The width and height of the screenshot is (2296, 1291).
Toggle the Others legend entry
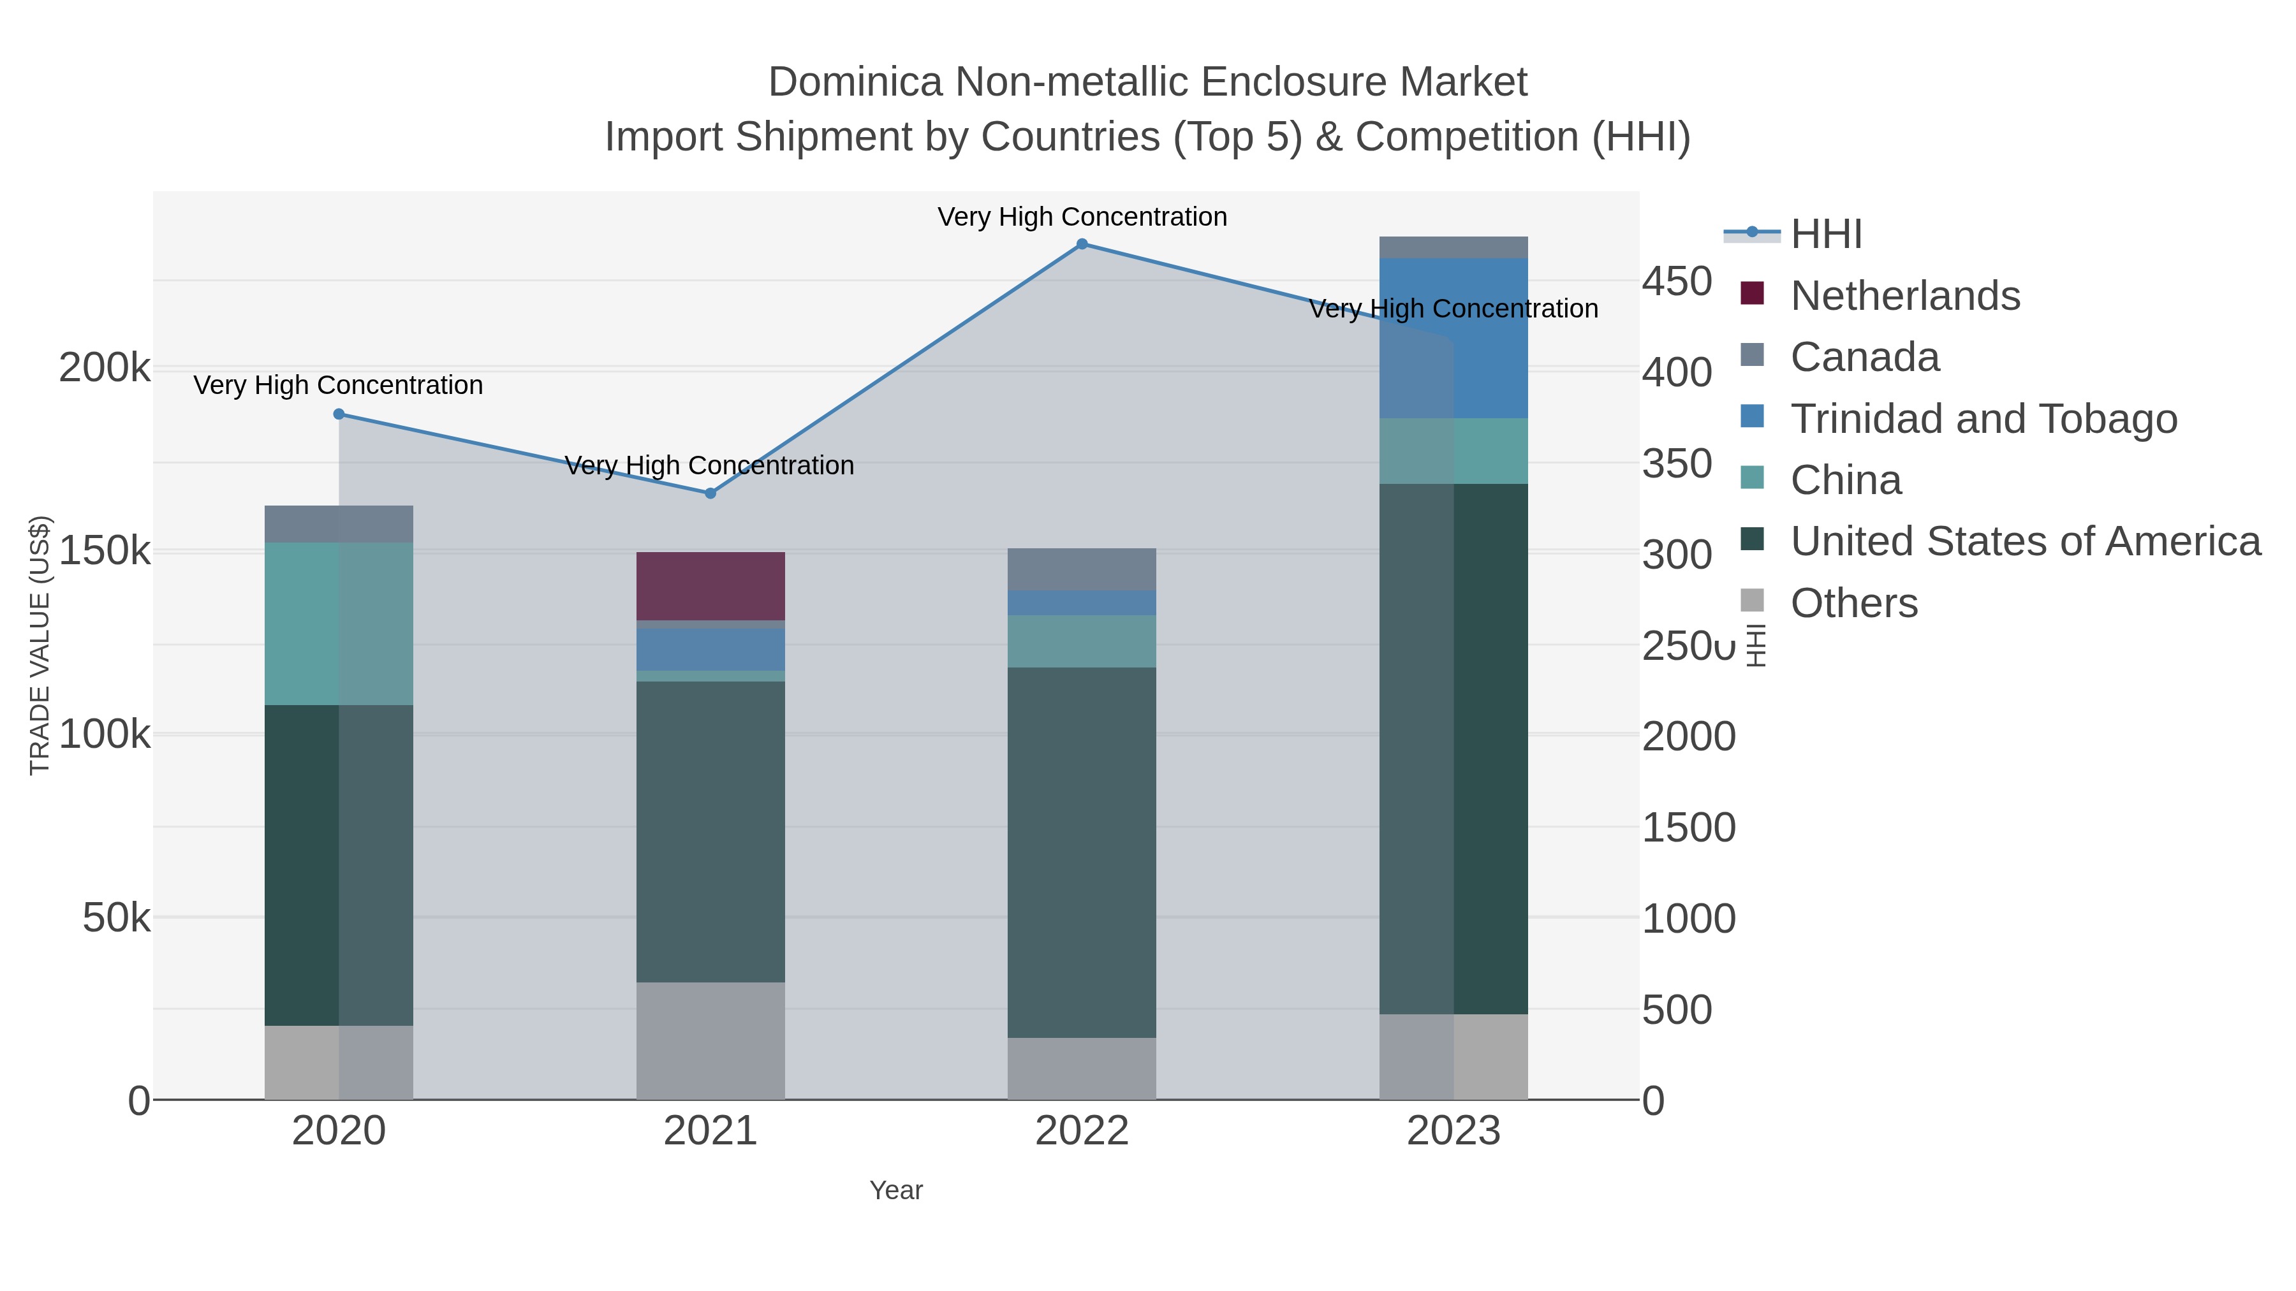[x=1829, y=602]
